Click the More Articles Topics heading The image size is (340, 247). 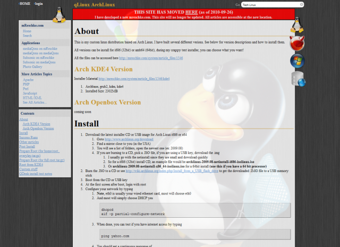pos(37,74)
